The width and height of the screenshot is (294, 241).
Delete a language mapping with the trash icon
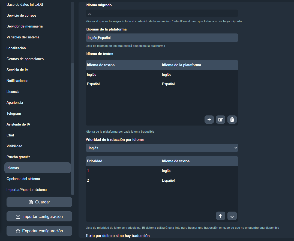coord(232,119)
